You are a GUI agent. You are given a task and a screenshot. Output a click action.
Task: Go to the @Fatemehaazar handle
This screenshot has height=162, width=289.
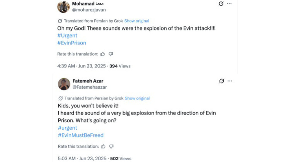[90, 87]
